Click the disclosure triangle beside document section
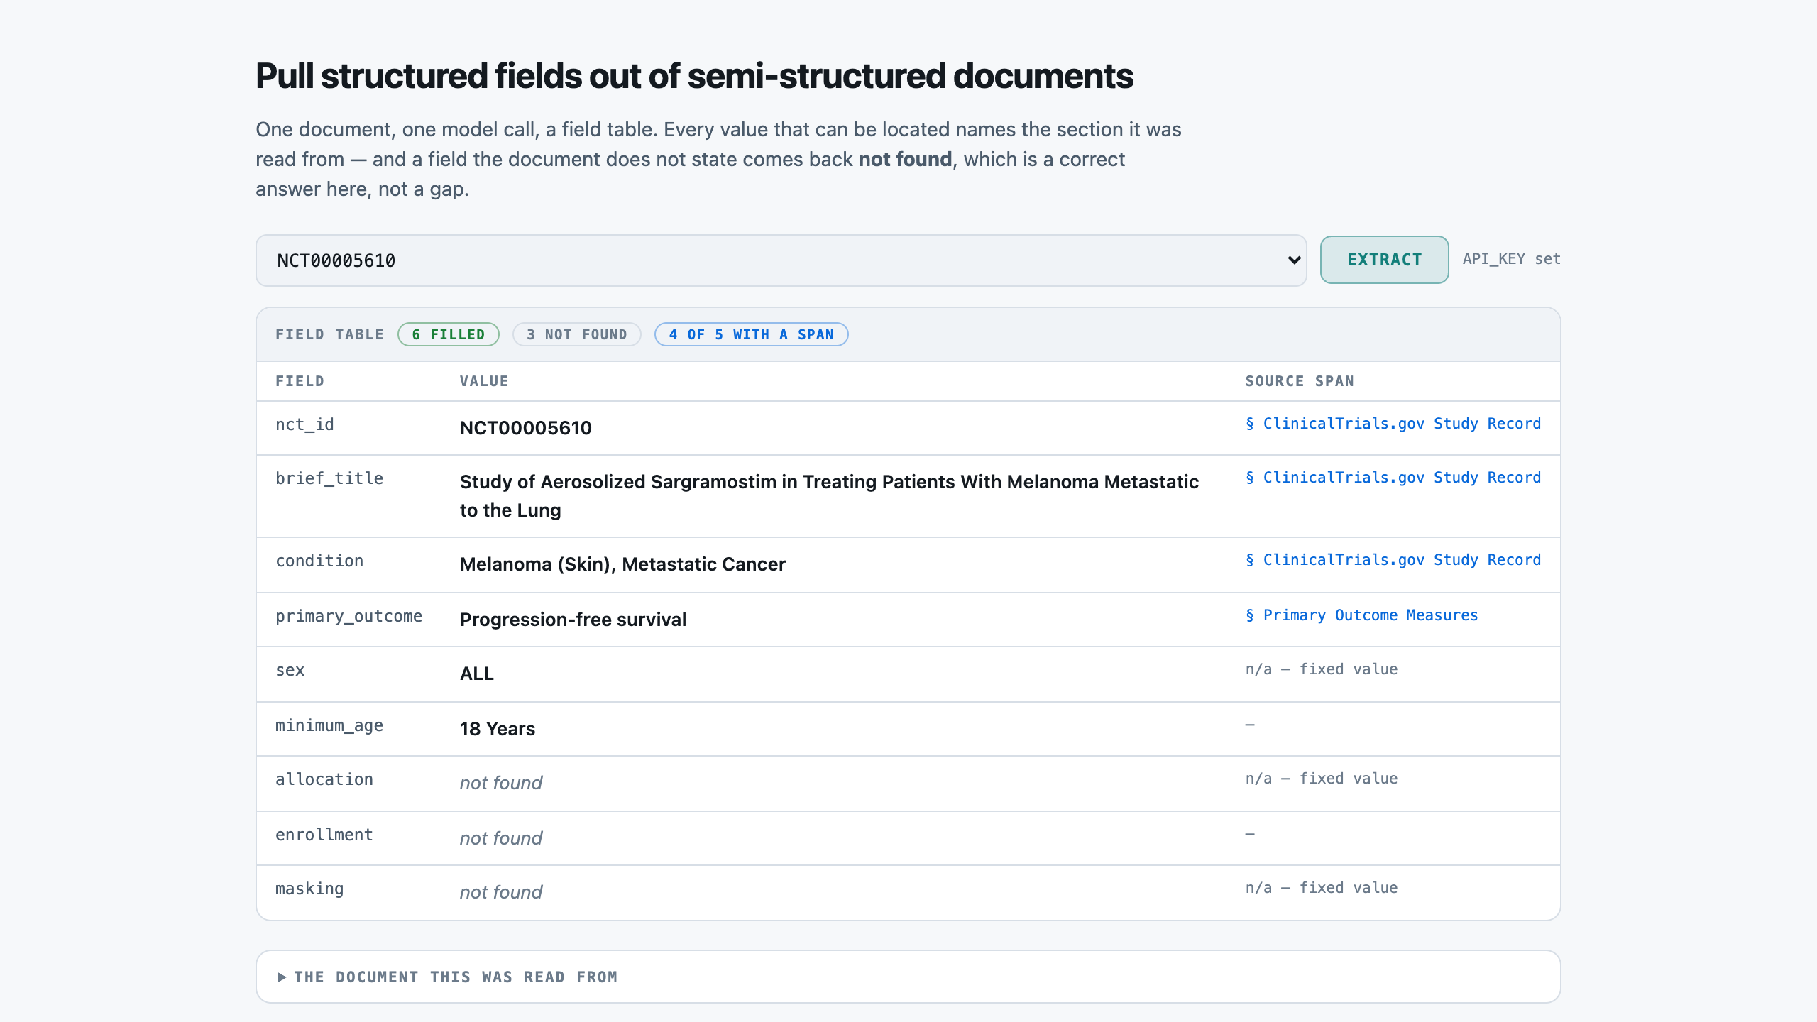Screen dimensions: 1817x1022 click(282, 977)
